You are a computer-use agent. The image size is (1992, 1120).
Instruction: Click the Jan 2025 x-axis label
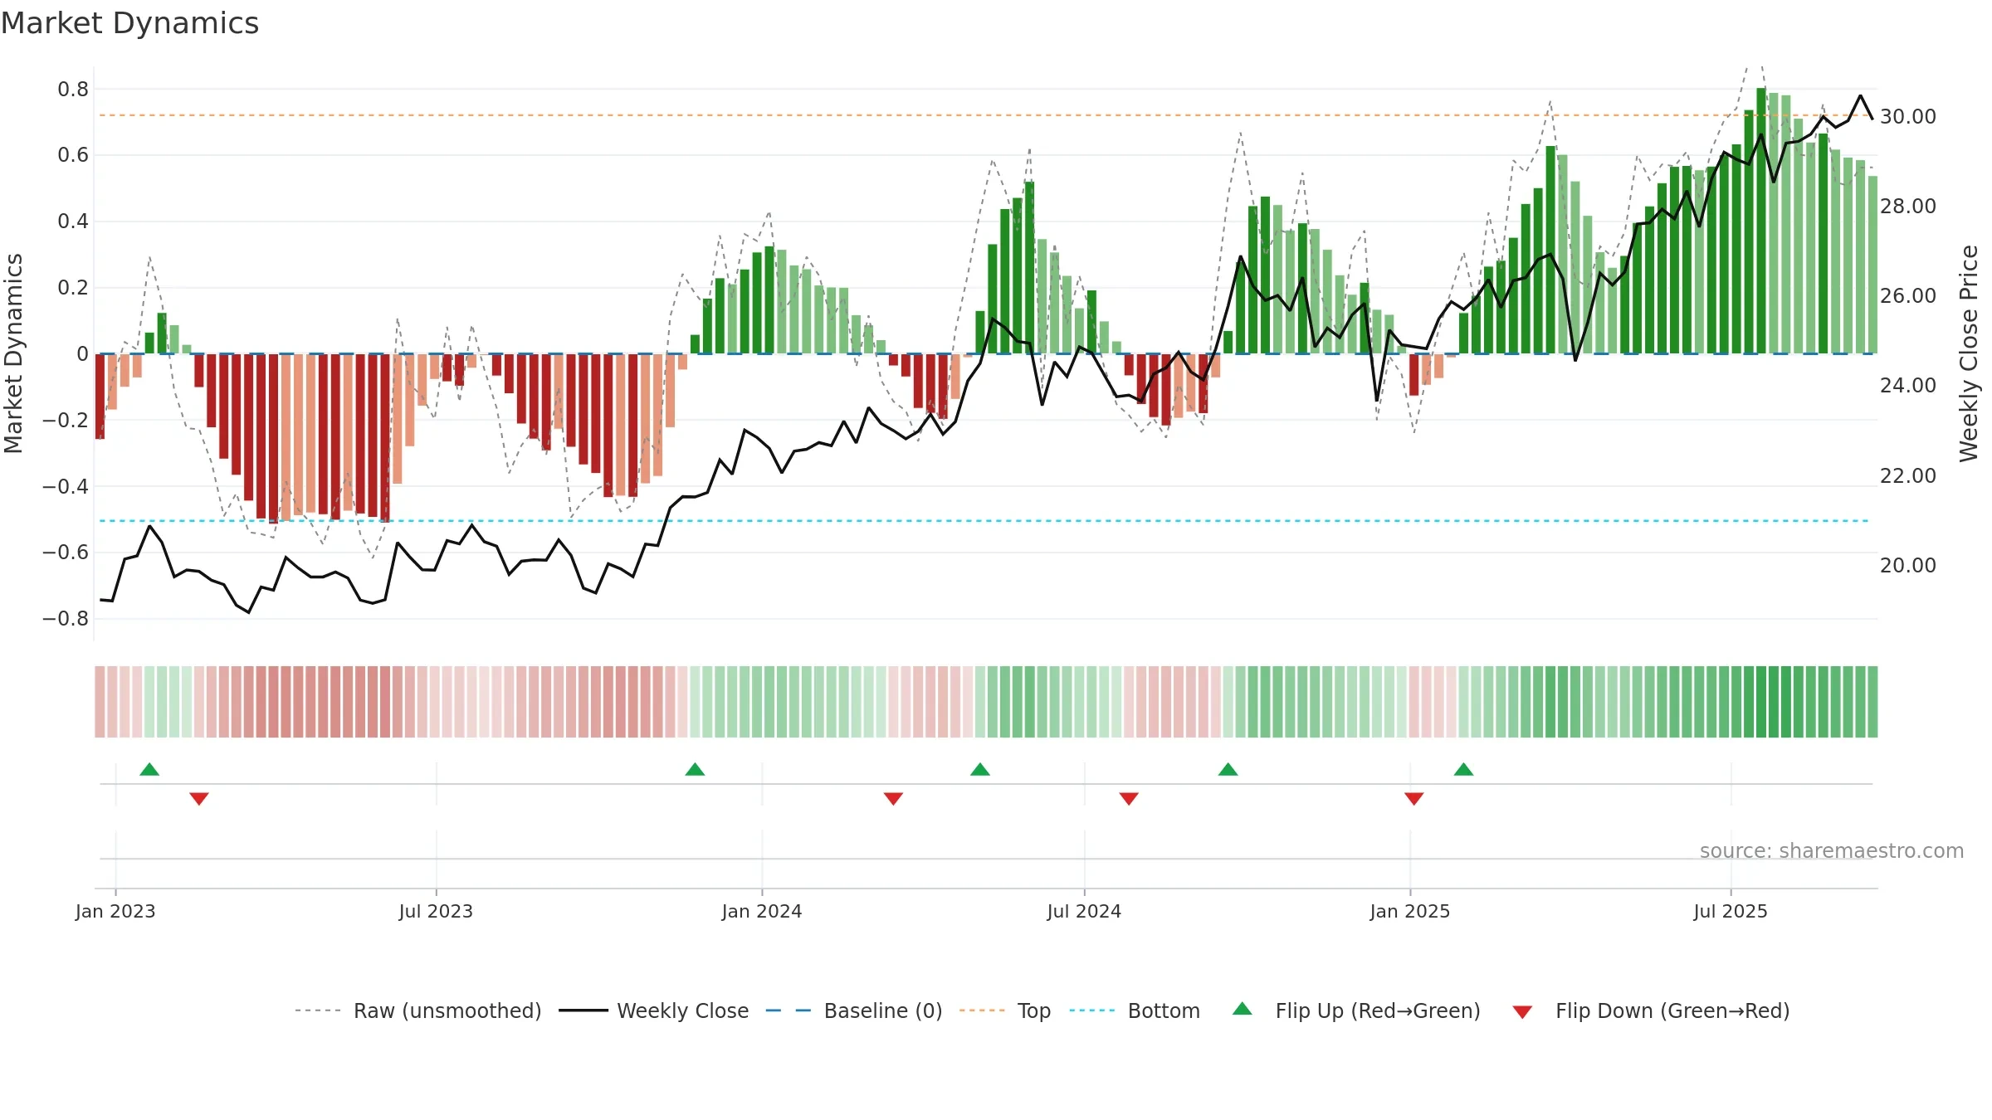1410,911
